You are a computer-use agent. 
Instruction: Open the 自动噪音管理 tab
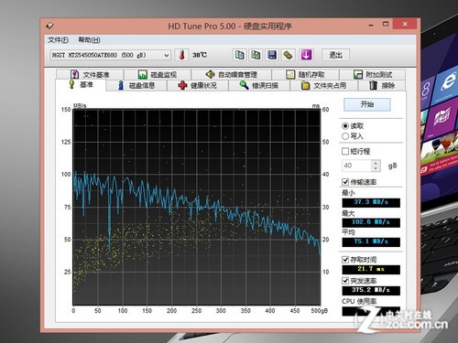tap(231, 74)
